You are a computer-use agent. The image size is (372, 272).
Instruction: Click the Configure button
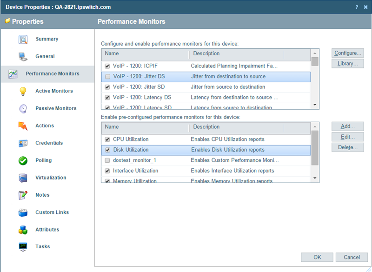click(x=347, y=53)
